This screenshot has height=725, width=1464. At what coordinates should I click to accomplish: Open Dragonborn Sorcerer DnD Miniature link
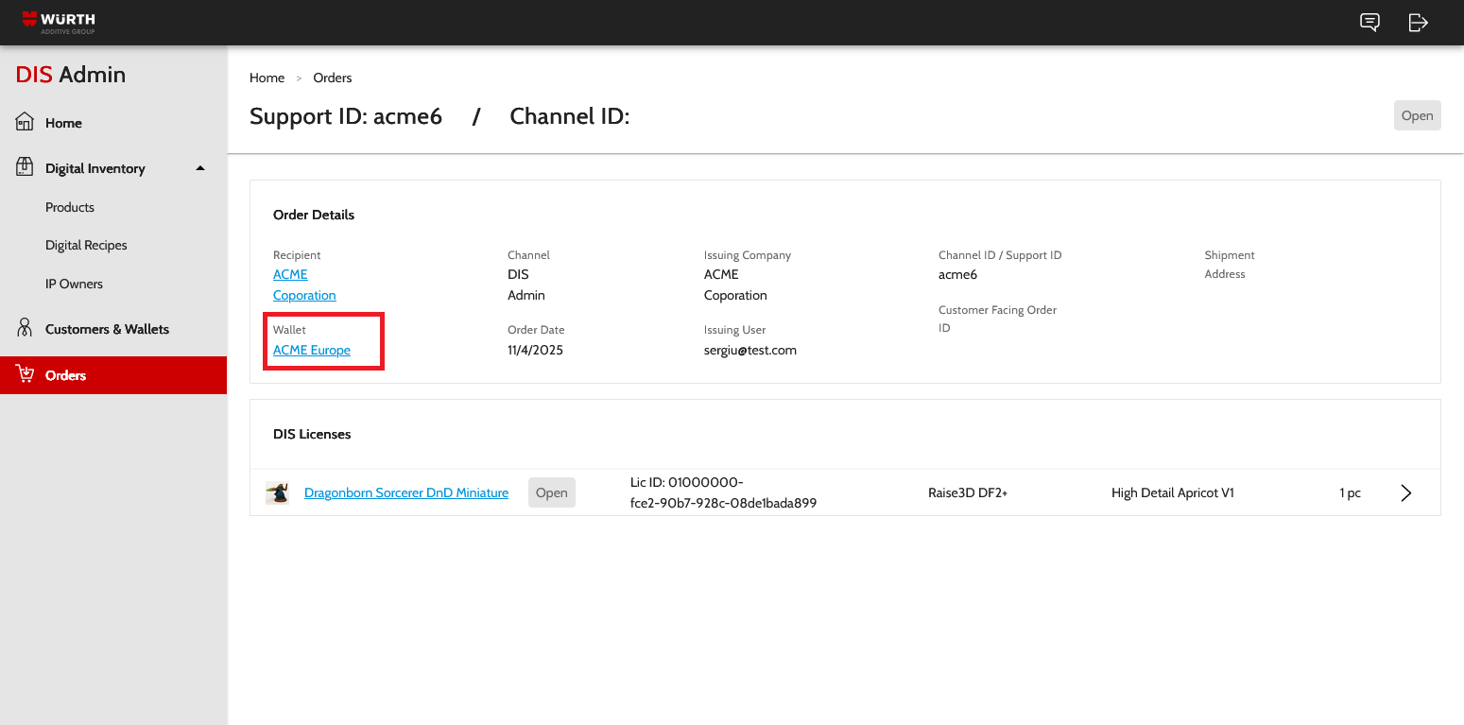pyautogui.click(x=406, y=492)
